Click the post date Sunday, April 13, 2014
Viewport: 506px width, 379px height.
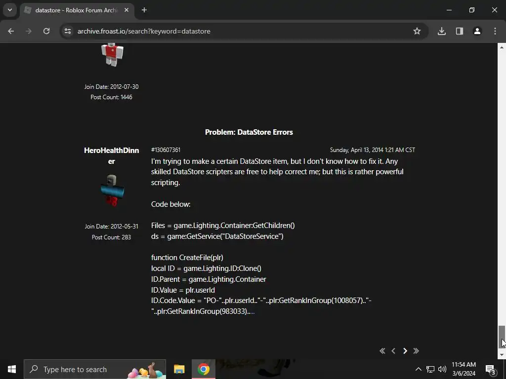[x=373, y=150]
